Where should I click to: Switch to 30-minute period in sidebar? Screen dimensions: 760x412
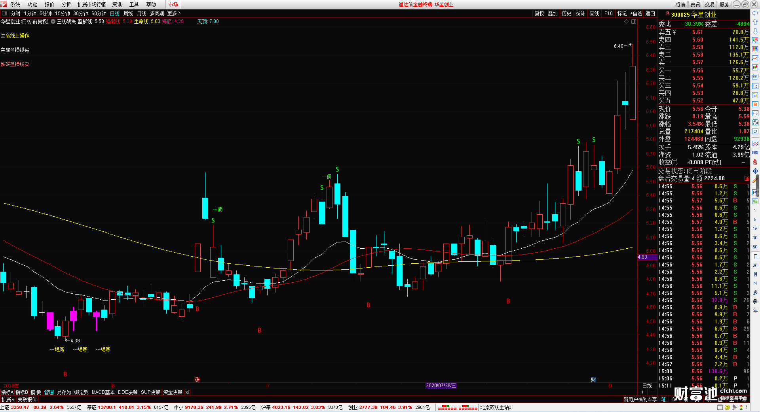tap(755, 238)
